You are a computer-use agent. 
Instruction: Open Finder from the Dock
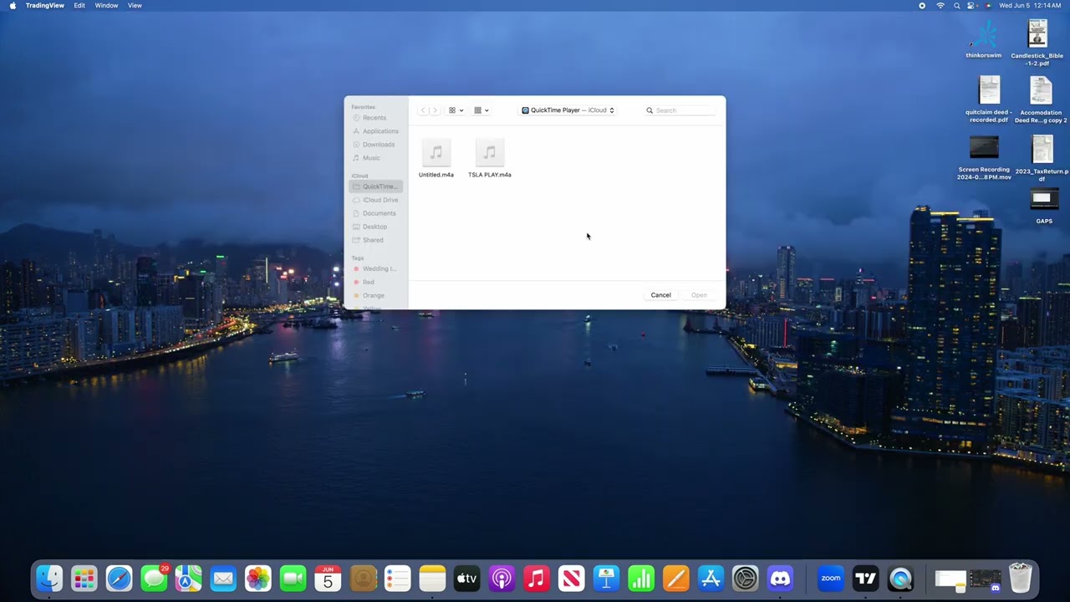49,578
